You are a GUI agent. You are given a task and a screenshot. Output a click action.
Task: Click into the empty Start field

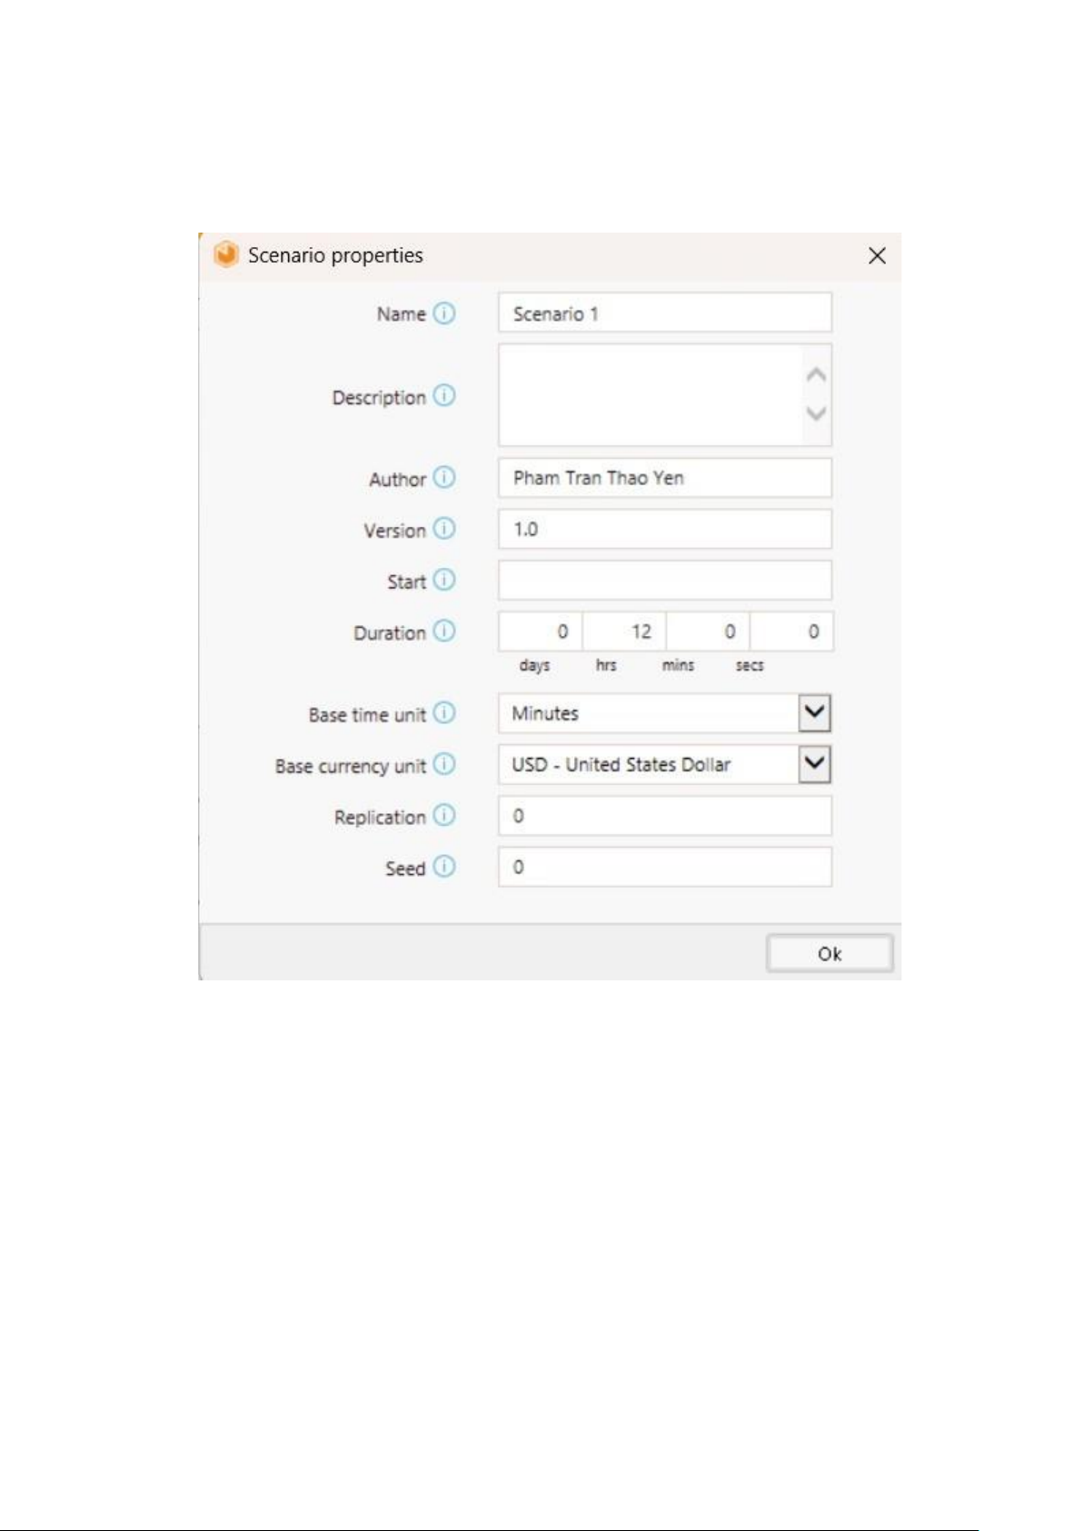tap(664, 580)
